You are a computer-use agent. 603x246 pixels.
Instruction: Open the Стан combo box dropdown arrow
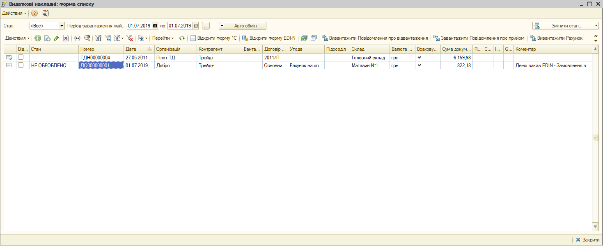(x=62, y=26)
